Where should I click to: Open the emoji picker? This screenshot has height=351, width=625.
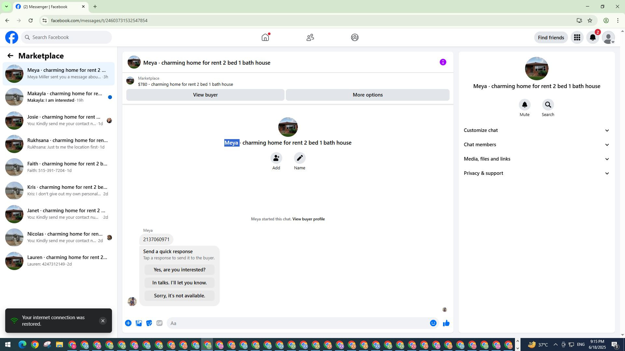pos(433,323)
